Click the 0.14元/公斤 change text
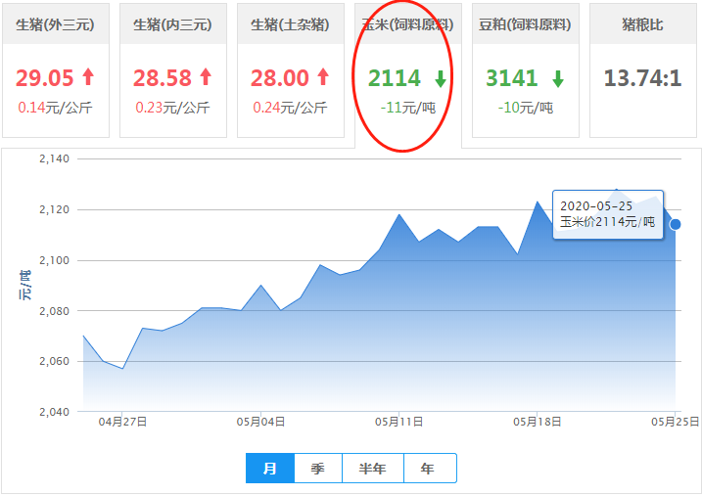Viewport: 702px width, 495px height. [55, 108]
